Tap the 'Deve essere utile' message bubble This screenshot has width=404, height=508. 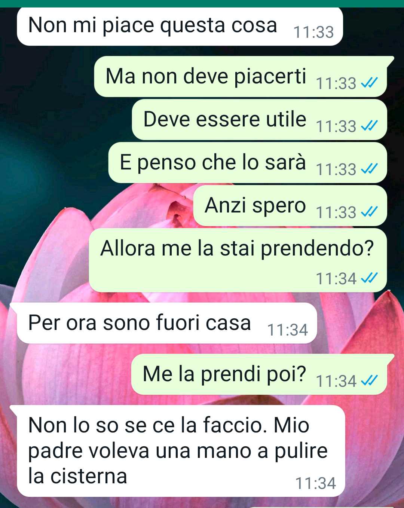pyautogui.click(x=259, y=119)
